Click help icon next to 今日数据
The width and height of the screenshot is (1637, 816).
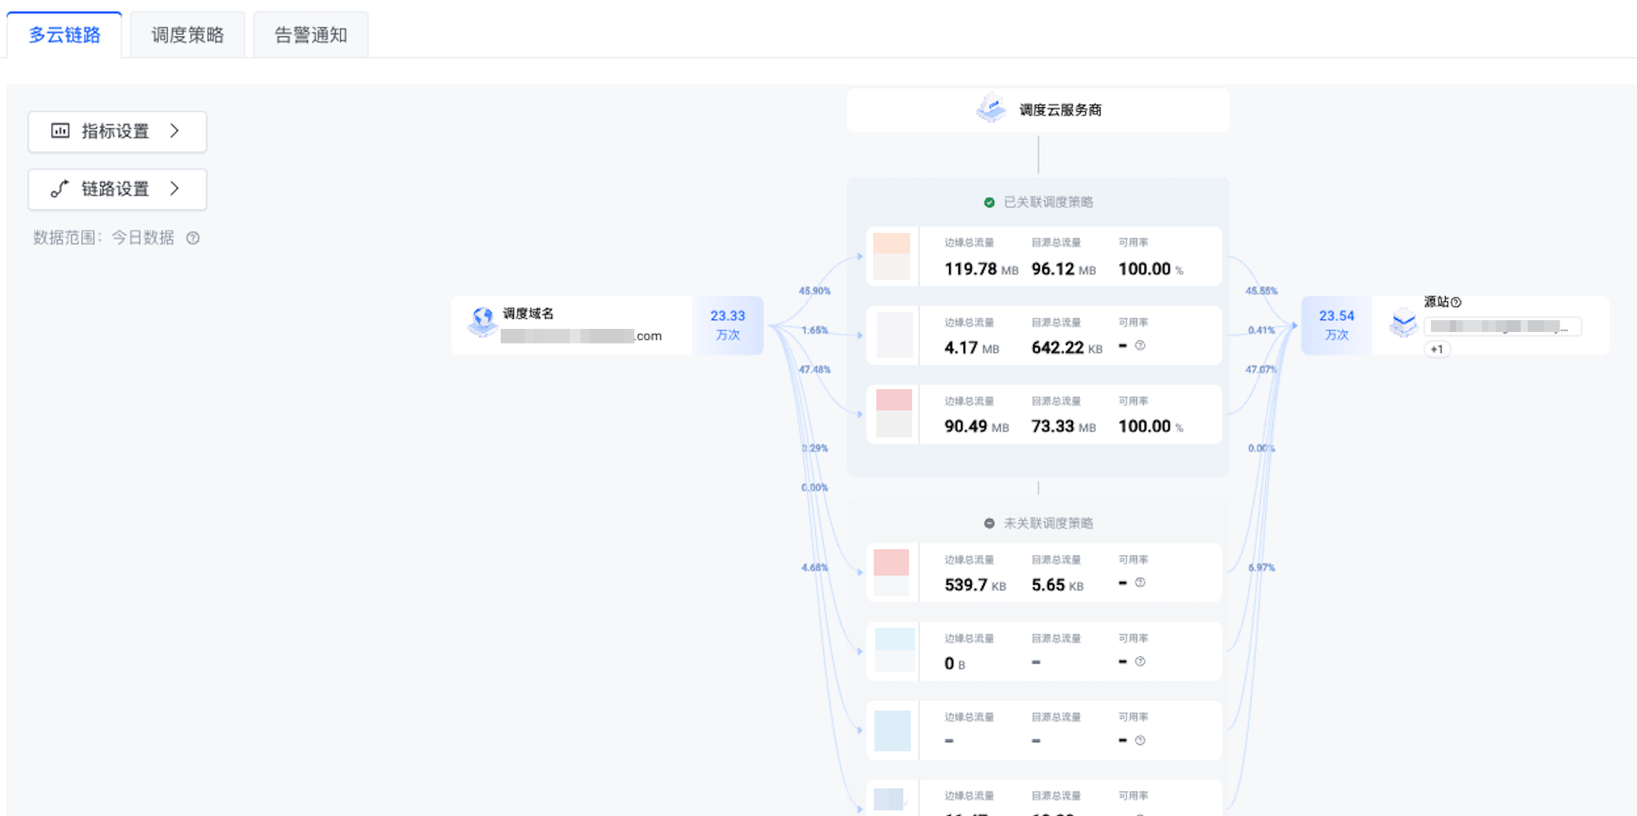tap(193, 237)
